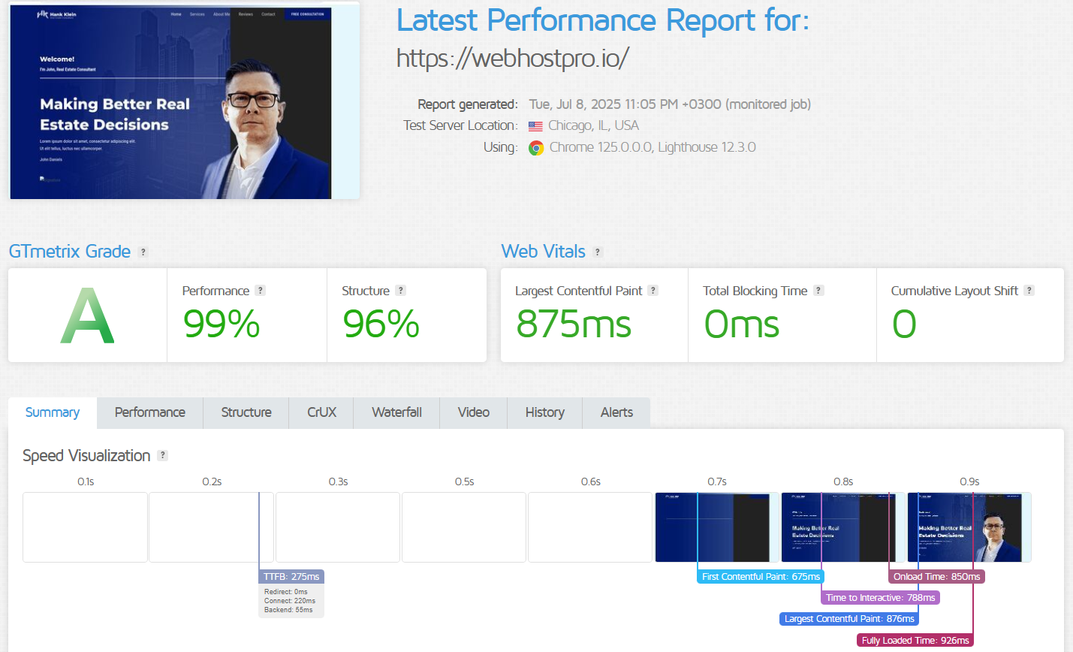Click the 0.9s filmstrip frame
The height and width of the screenshot is (652, 1073).
pyautogui.click(x=969, y=527)
